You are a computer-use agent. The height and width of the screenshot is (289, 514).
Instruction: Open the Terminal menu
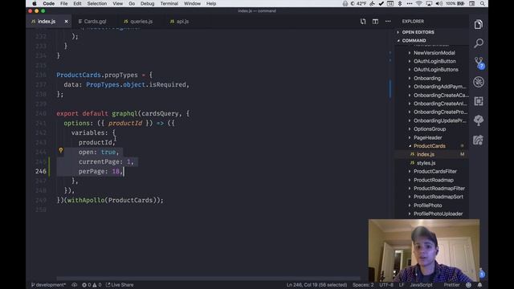click(169, 3)
